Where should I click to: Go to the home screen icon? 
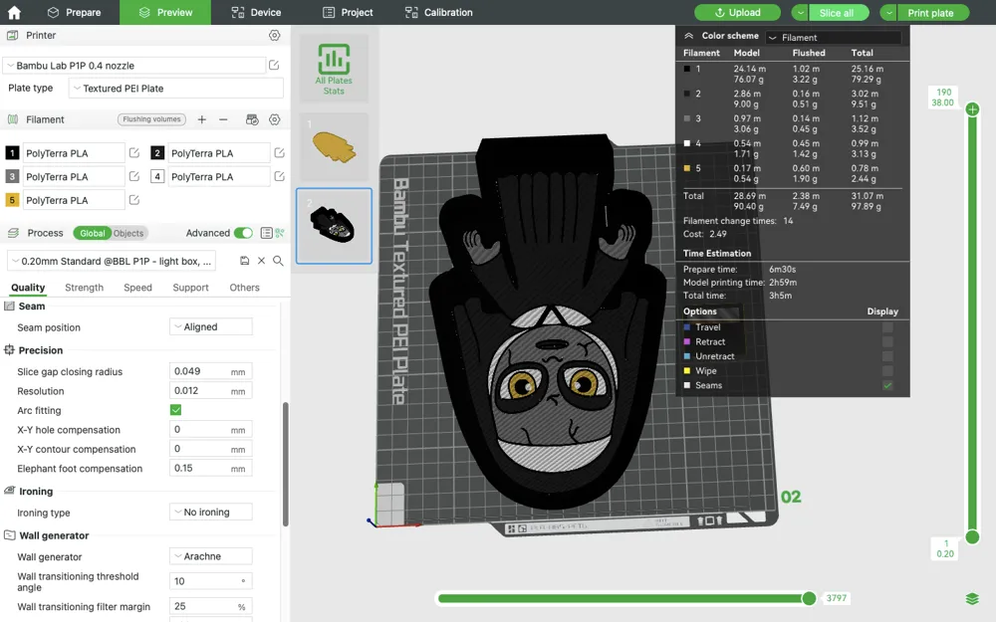(14, 12)
